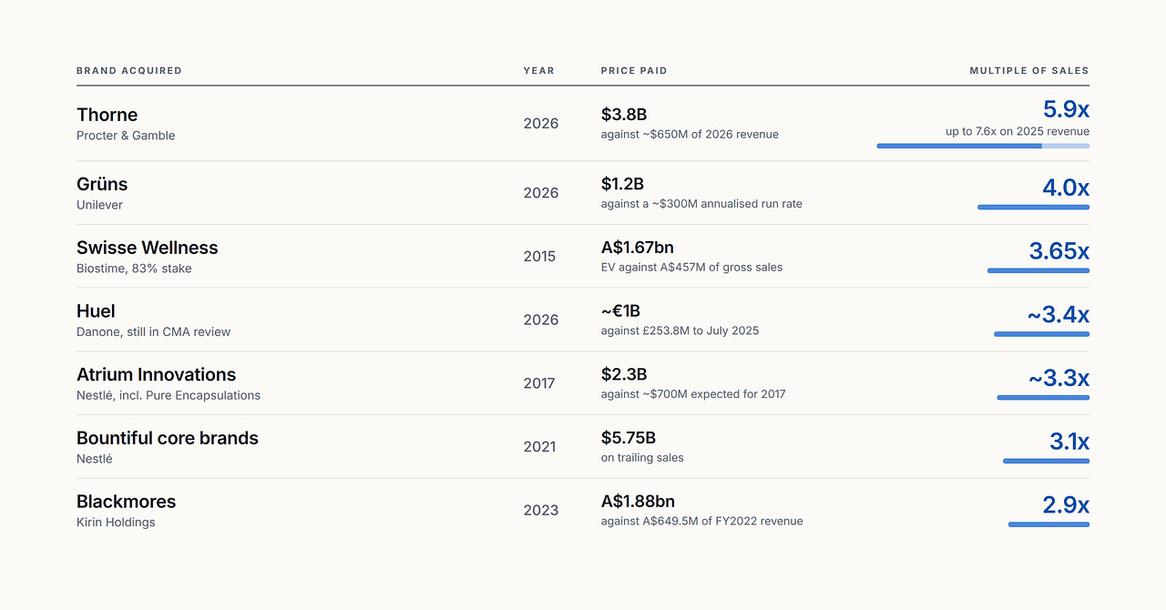Click the A$1.88bn price

(x=638, y=501)
